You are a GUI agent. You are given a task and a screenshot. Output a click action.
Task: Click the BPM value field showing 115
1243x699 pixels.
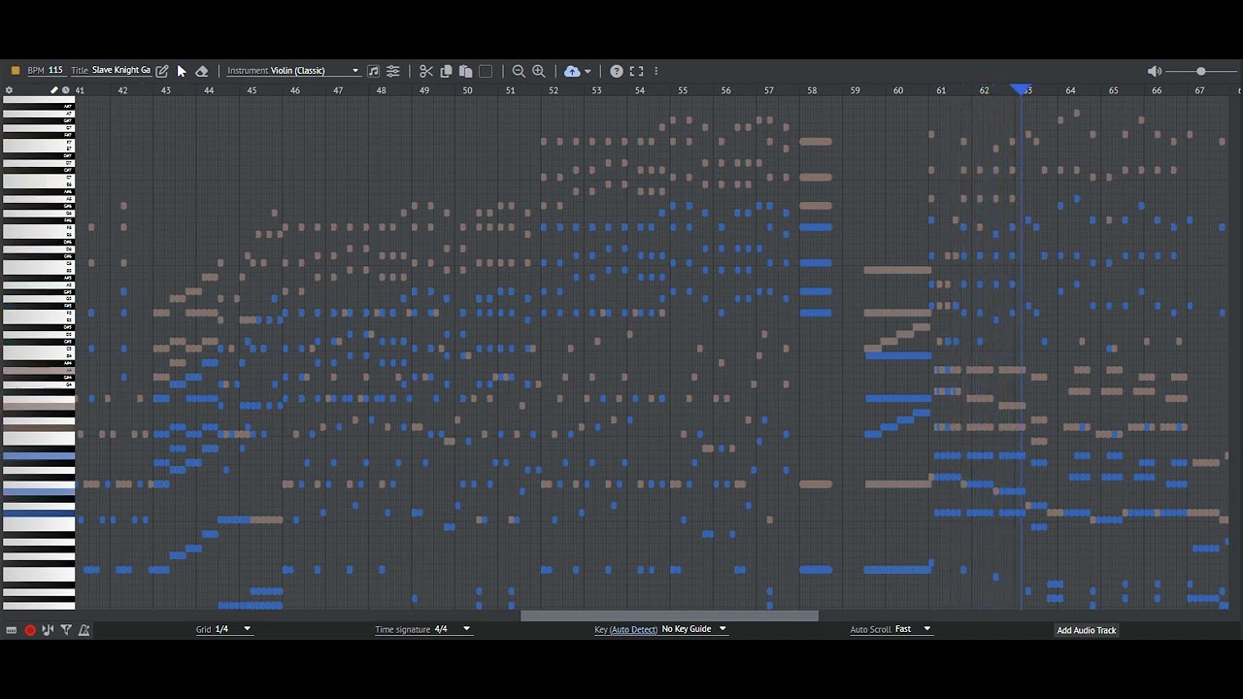click(55, 71)
